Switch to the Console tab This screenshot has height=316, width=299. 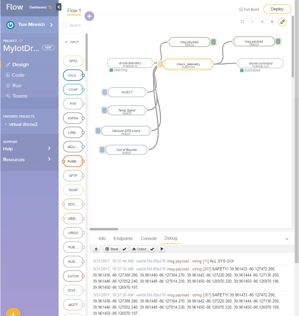click(149, 238)
